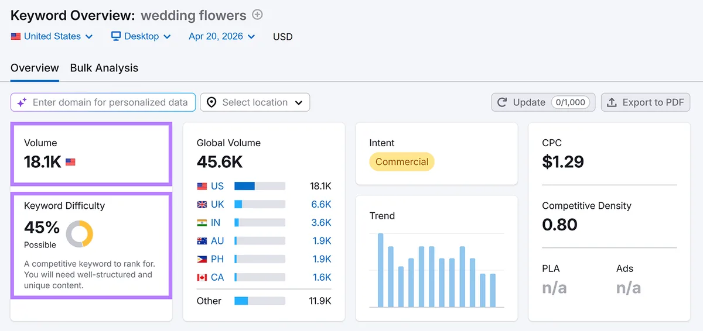Image resolution: width=703 pixels, height=331 pixels.
Task: Click the 0/1,000 update counter badge
Action: (570, 102)
